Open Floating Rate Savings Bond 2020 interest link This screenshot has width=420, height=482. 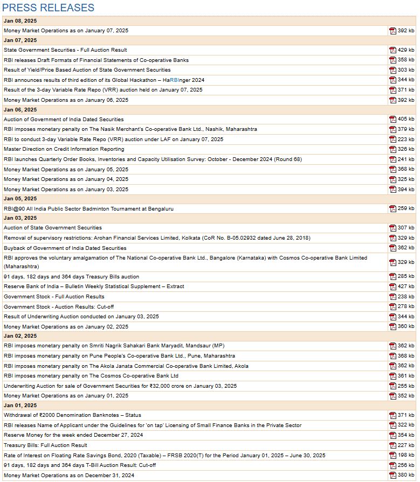[164, 455]
